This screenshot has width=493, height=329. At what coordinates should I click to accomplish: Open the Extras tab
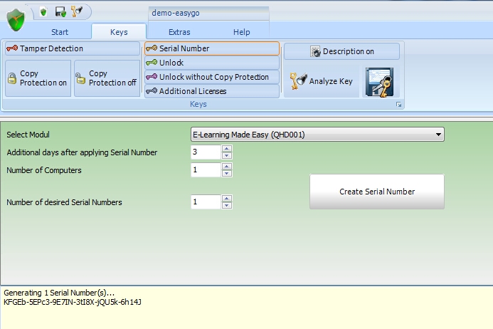(179, 32)
